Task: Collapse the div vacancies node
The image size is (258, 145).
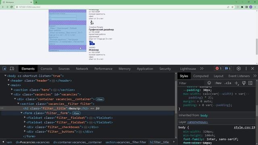Action: pyautogui.click(x=12, y=94)
